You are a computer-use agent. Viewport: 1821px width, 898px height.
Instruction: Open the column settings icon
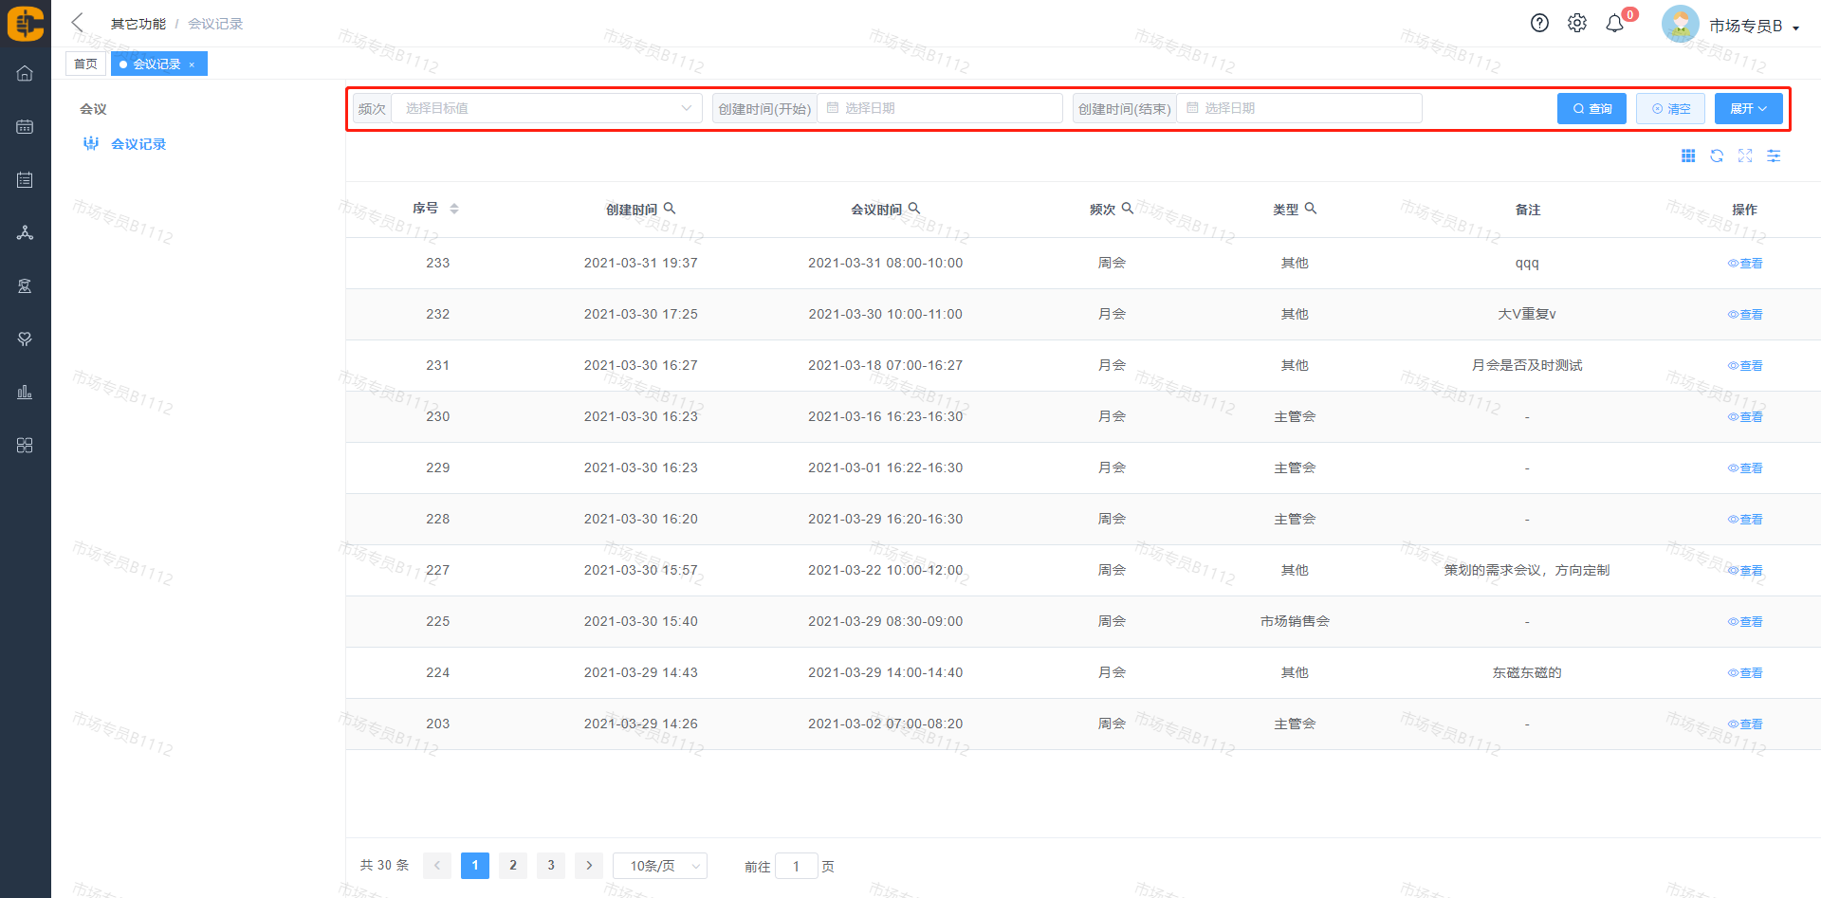[x=1774, y=156]
